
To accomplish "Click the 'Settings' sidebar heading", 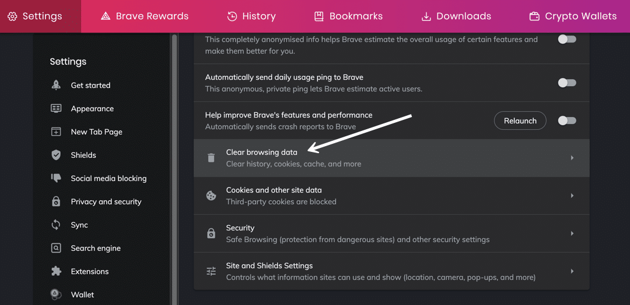I will (x=68, y=62).
